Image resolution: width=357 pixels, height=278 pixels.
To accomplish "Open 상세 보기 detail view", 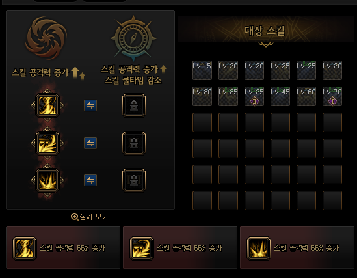I will coord(90,216).
